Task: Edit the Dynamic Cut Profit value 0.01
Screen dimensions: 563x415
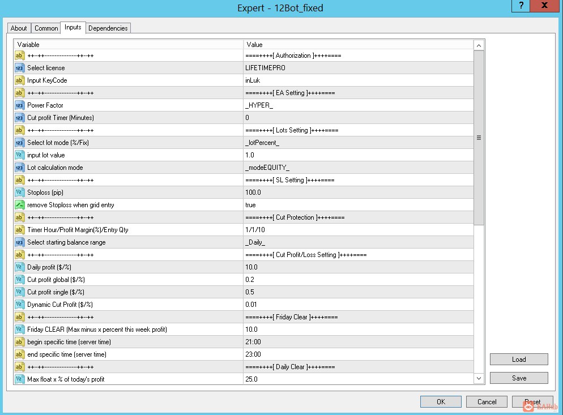Action: [359, 305]
